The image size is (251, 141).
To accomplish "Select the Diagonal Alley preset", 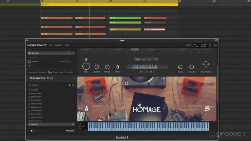I will pos(36,107).
